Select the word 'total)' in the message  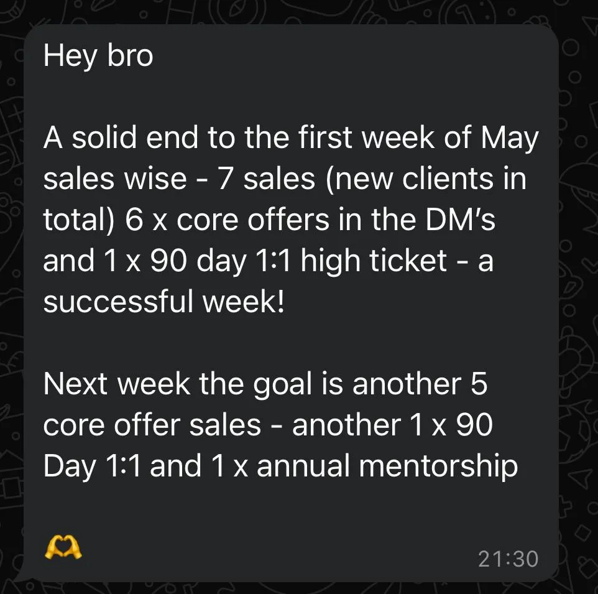pyautogui.click(x=78, y=220)
